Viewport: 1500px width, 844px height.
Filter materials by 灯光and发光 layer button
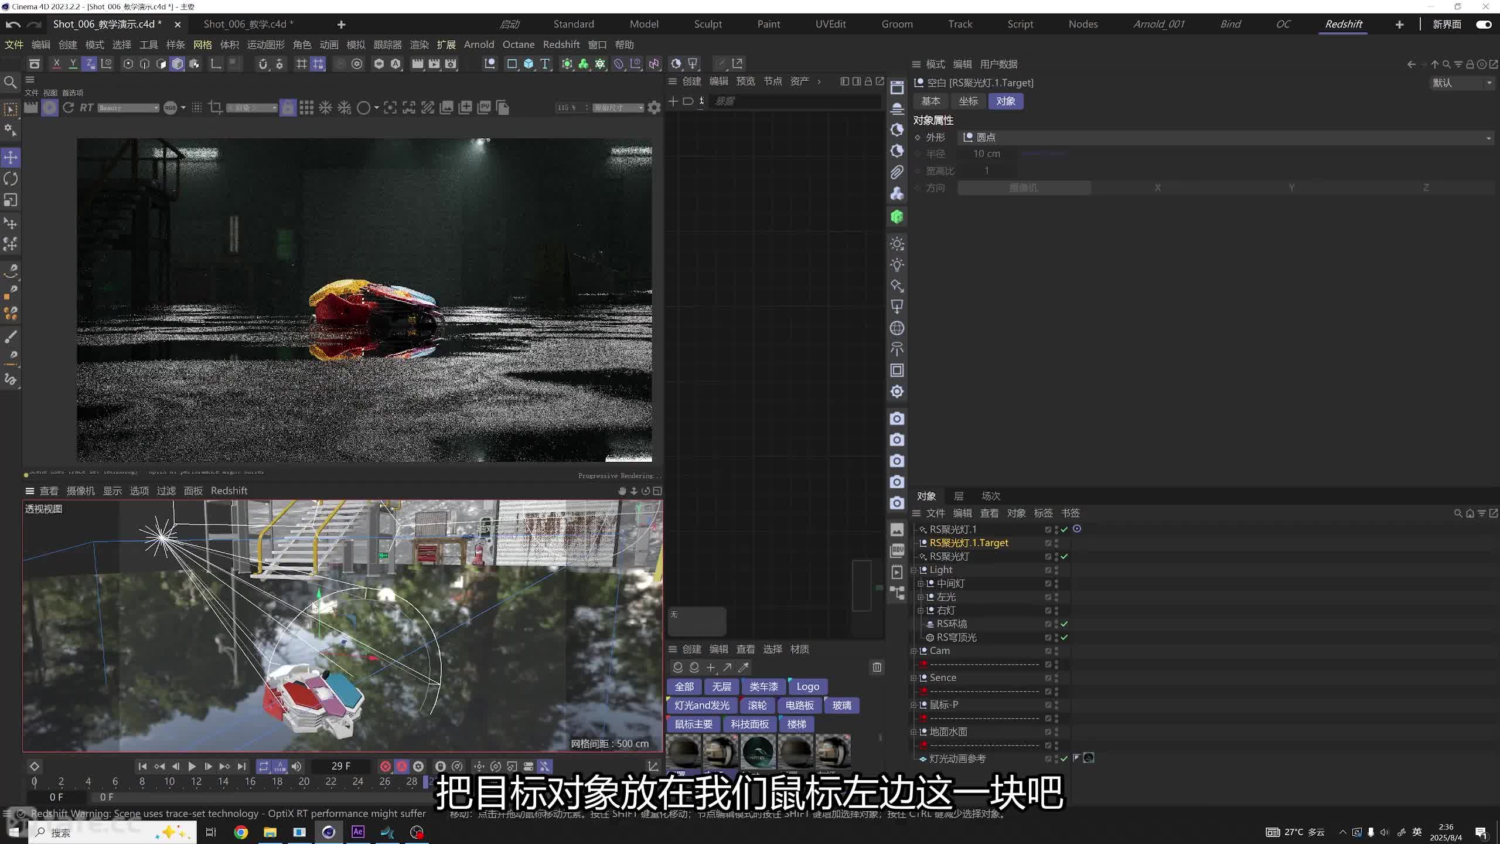[x=702, y=706]
